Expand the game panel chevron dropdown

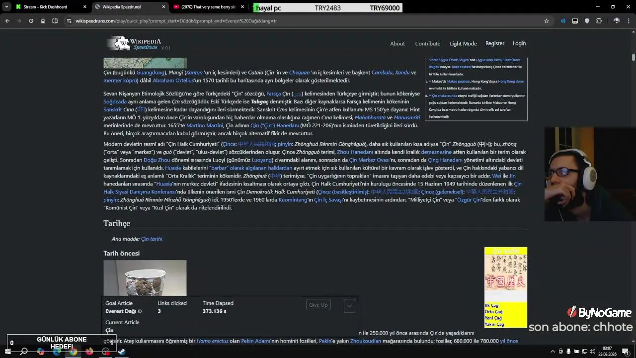349,306
